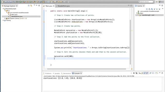Click warning marker beside endLocations line
Image resolution: width=165 pixels, height=92 pixels.
pos(44,22)
